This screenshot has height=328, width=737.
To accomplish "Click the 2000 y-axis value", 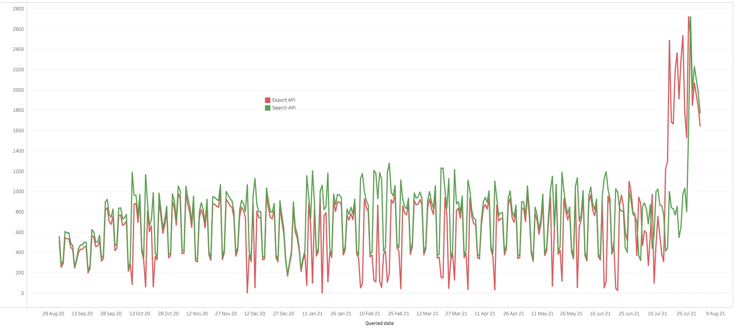I will click(x=18, y=90).
